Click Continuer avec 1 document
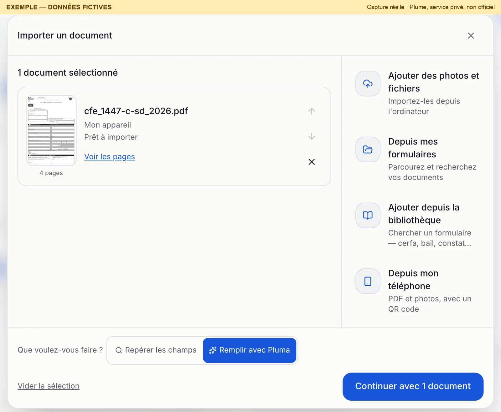 click(413, 386)
